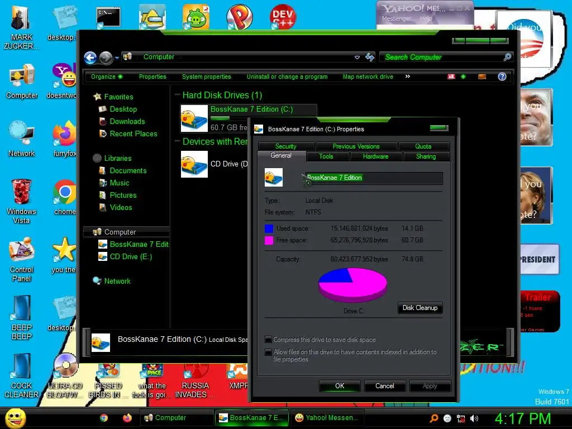
Task: Expand the toolbar overflow chevron
Action: pyautogui.click(x=407, y=76)
